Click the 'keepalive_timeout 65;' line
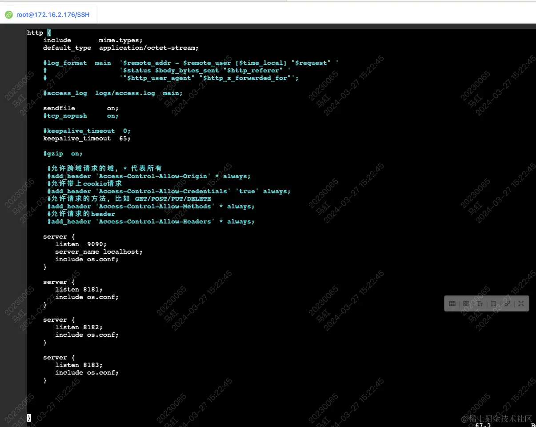The height and width of the screenshot is (427, 536). [87, 138]
